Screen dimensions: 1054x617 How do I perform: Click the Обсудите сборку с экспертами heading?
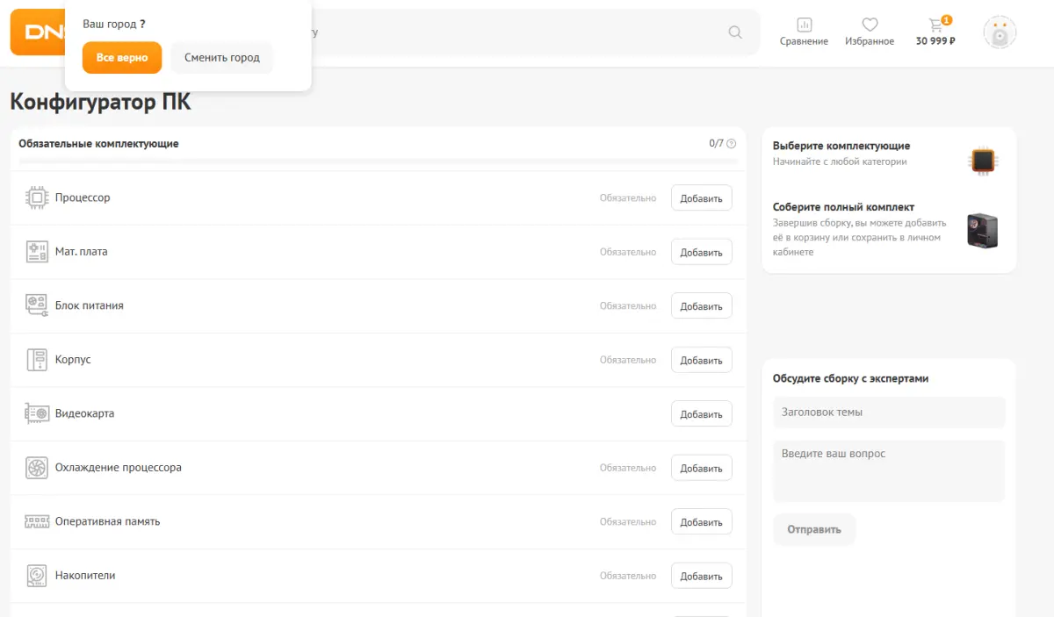tap(850, 379)
